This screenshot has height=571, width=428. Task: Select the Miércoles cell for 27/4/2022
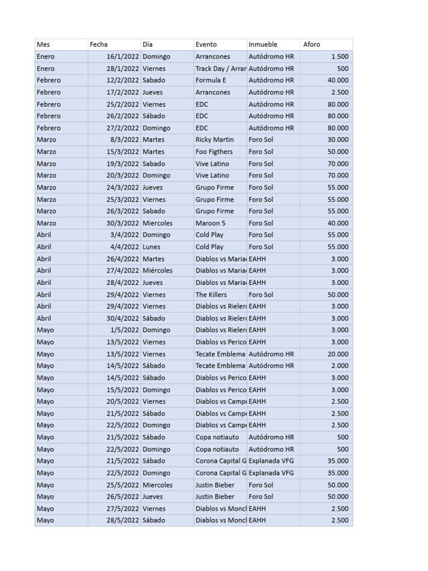point(167,270)
